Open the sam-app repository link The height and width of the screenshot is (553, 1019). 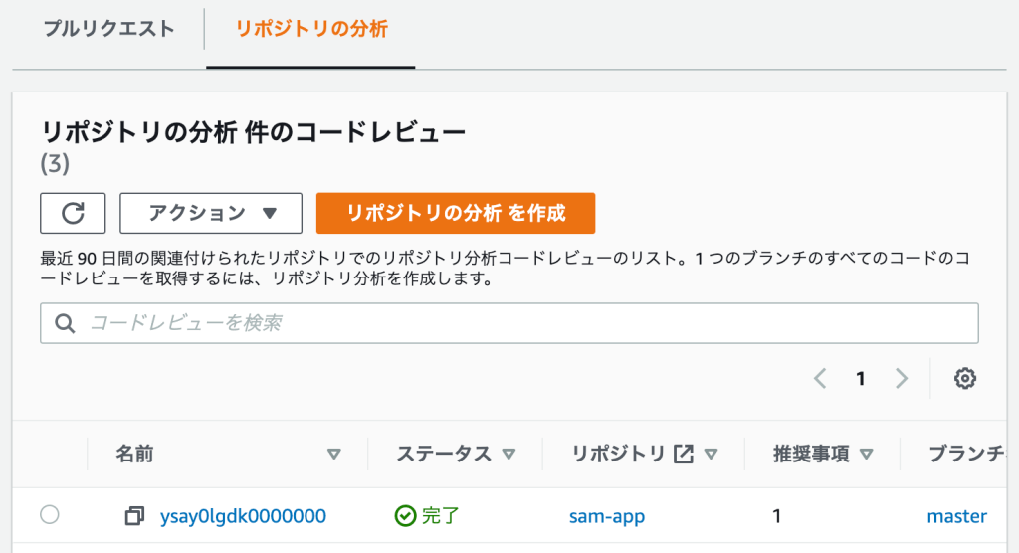coord(607,516)
